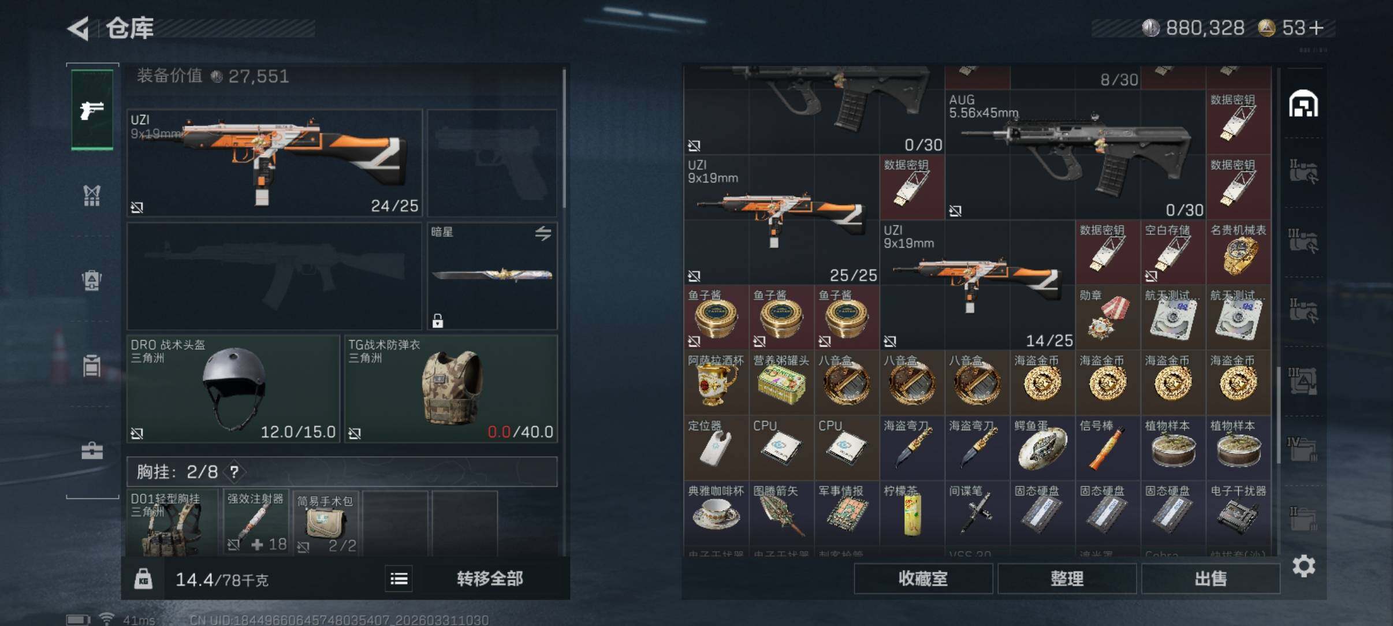Go back using the warehouse back arrow
The image size is (1393, 626).
(79, 28)
